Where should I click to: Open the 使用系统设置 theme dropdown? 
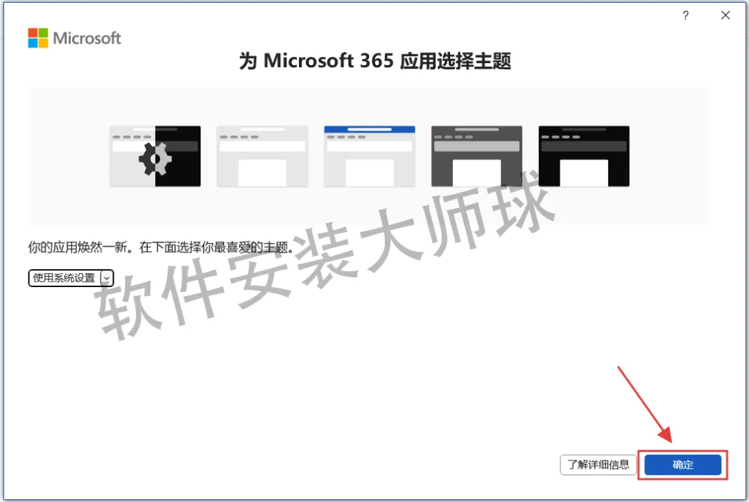click(x=71, y=278)
